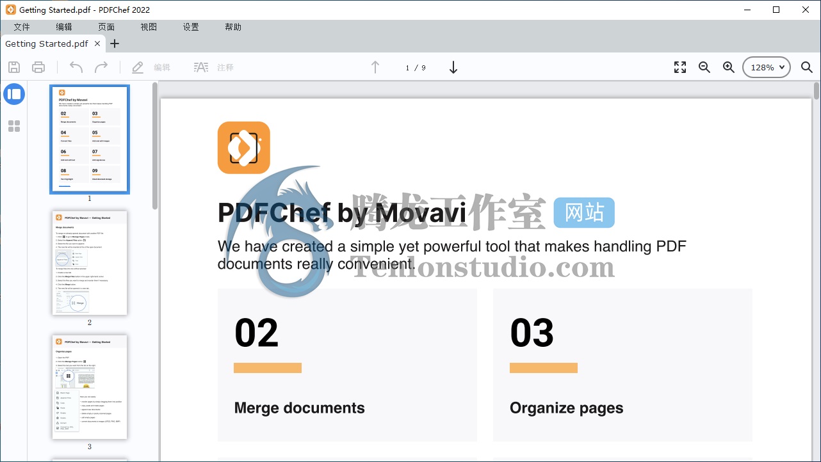Click the zoom out magnifier
Viewport: 821px width, 462px height.
click(704, 67)
